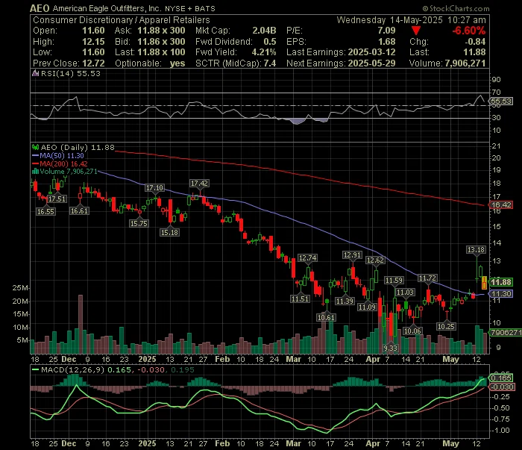
Task: Click the 11.03 price annotation
Action: [x=405, y=292]
